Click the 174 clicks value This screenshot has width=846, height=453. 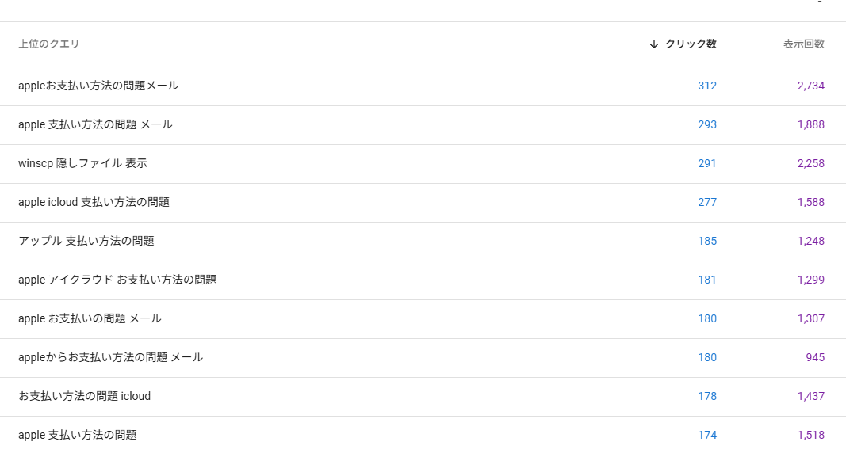[x=706, y=435]
